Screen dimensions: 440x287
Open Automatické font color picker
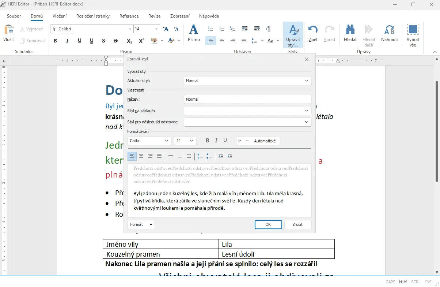[258, 141]
